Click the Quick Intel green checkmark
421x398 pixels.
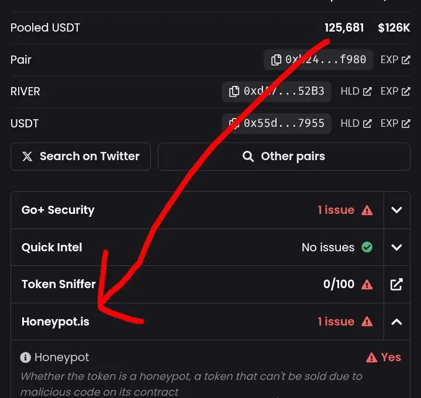[367, 247]
